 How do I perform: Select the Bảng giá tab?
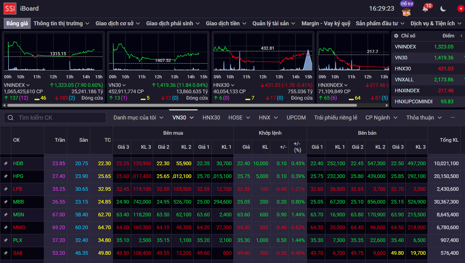click(x=17, y=23)
